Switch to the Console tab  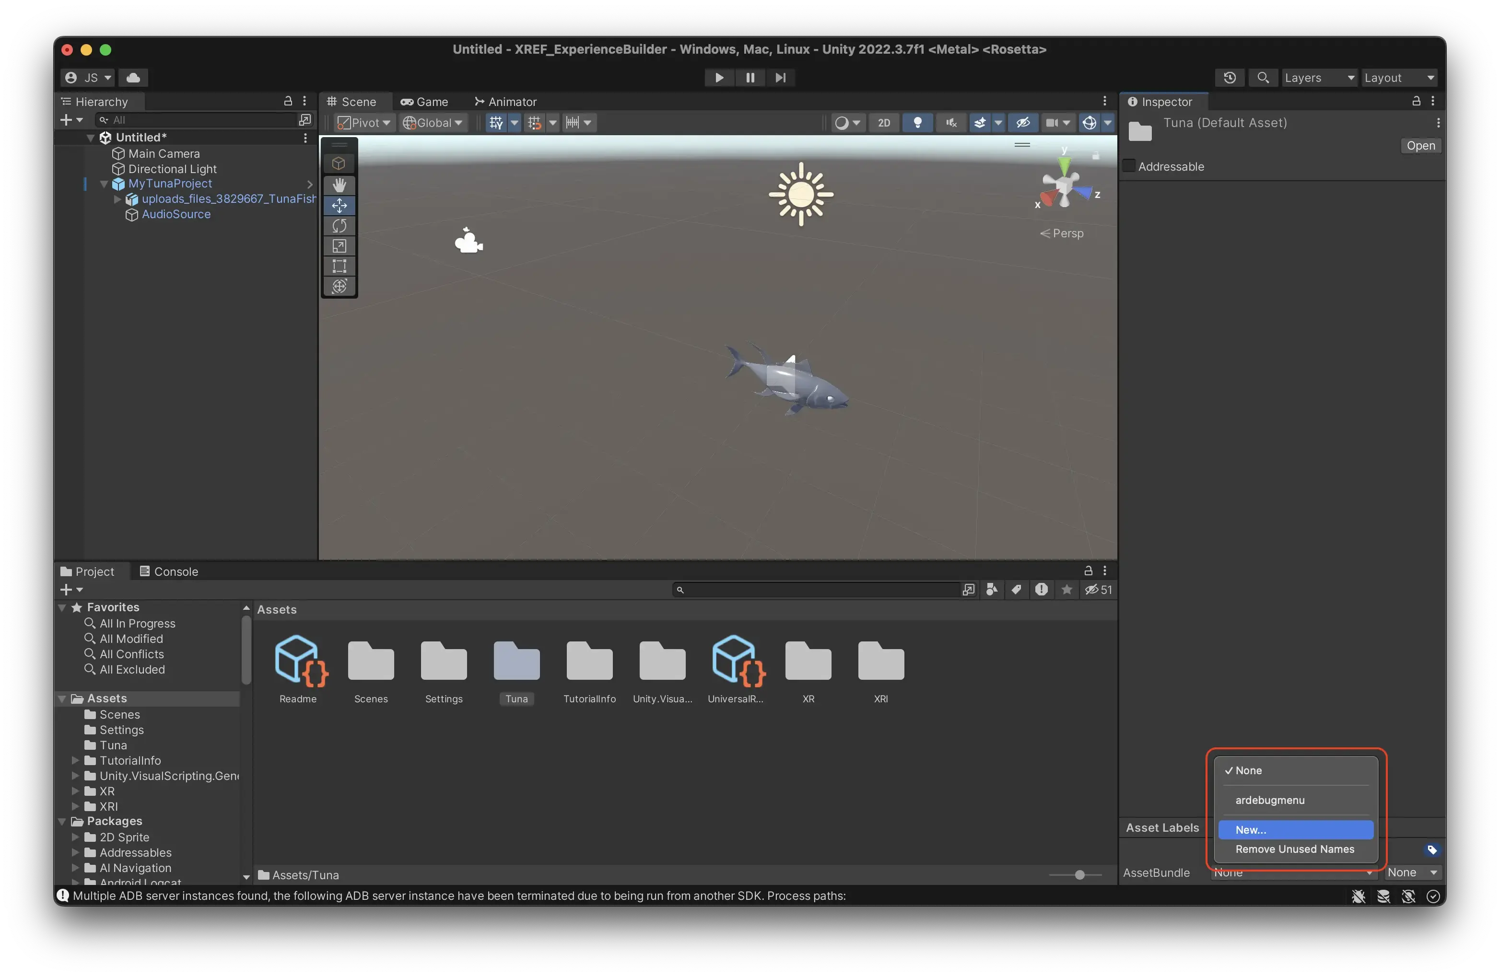coord(168,571)
